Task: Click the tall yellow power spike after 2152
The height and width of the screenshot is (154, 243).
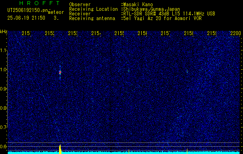Action: [60, 149]
